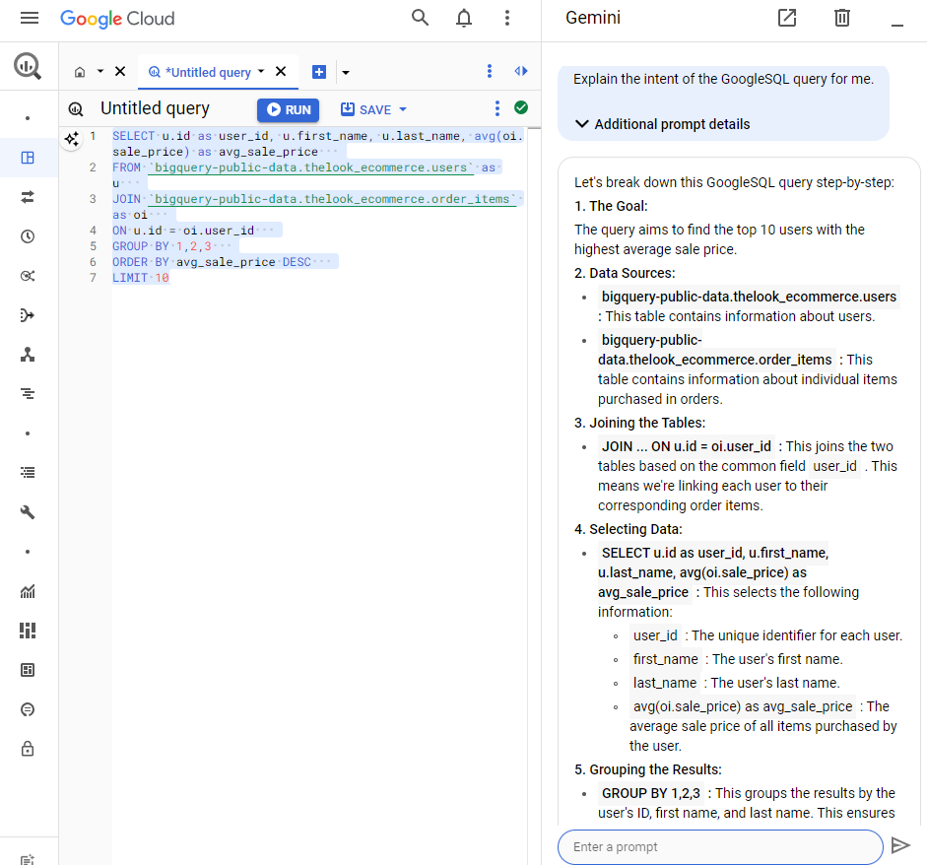Run the query with the RUN button

(x=289, y=110)
